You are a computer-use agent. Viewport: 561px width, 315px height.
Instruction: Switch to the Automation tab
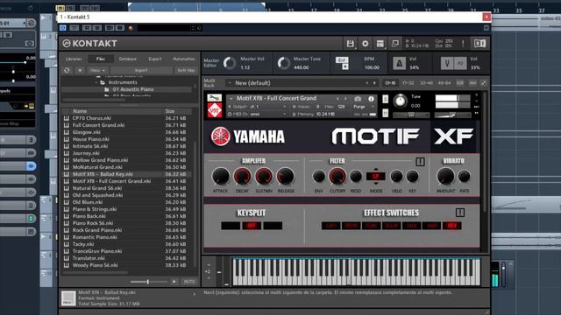click(x=183, y=59)
